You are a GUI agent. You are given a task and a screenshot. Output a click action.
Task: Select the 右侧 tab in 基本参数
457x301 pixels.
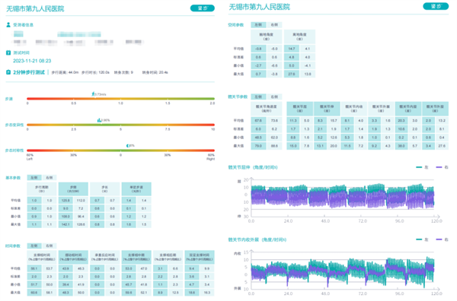(50, 177)
